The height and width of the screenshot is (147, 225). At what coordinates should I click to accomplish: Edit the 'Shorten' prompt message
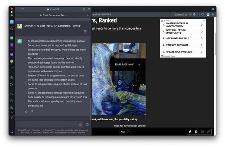pos(85,31)
